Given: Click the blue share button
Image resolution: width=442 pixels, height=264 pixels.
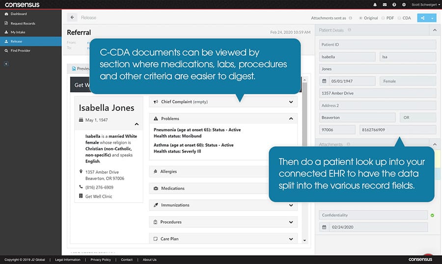Looking at the screenshot, I should (422, 18).
